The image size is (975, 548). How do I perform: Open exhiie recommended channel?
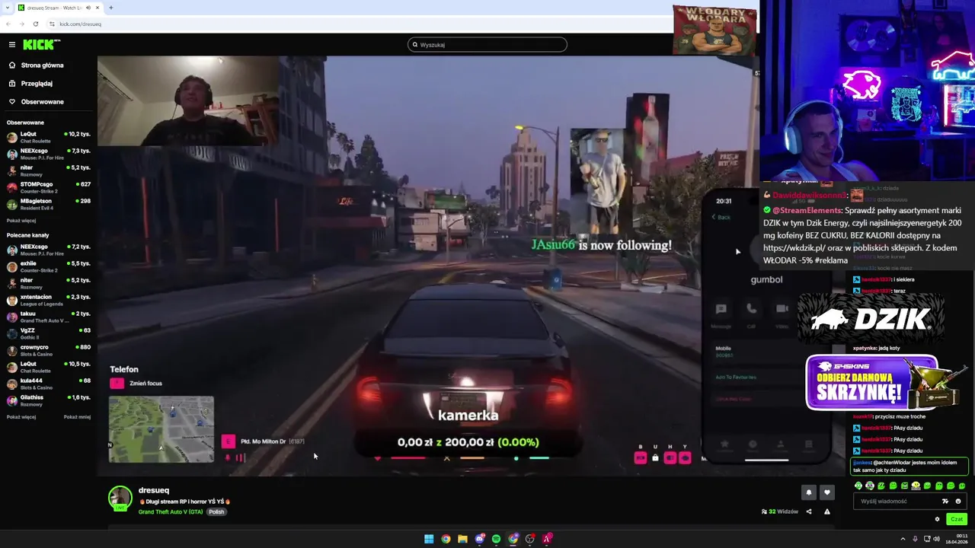tap(47, 266)
